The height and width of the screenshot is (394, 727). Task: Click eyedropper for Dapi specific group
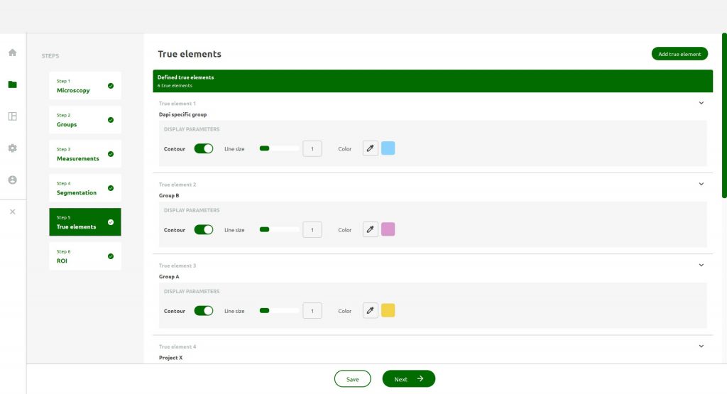[370, 148]
